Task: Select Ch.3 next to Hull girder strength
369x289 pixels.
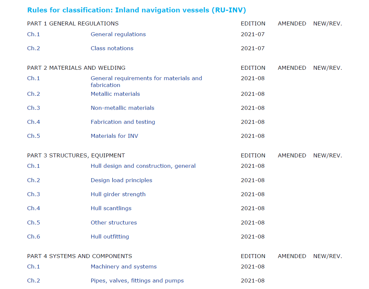Action: (34, 194)
